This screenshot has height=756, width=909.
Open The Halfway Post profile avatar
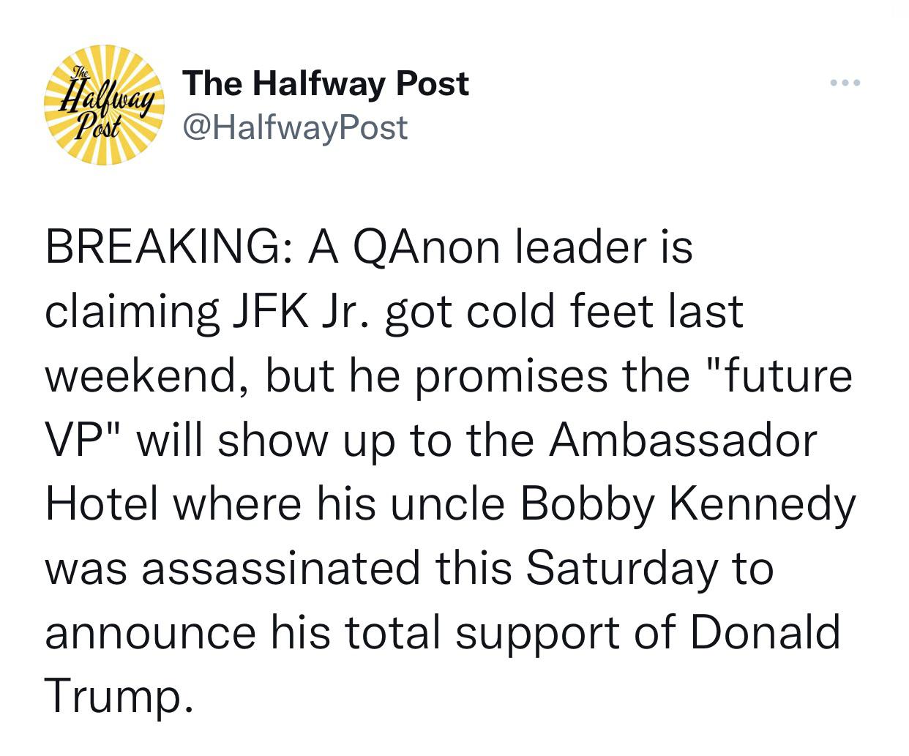104,104
